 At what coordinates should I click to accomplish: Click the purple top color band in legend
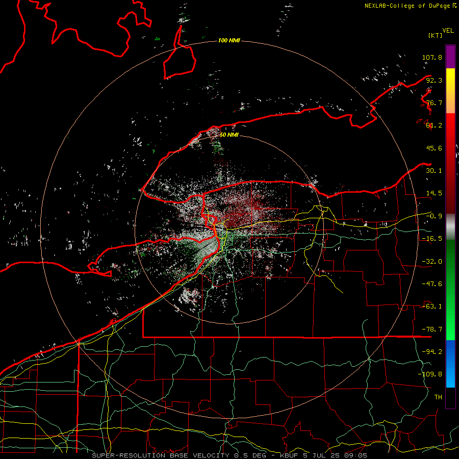point(450,57)
